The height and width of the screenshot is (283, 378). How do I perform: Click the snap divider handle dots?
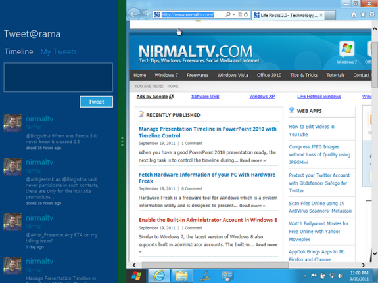pyautogui.click(x=122, y=141)
